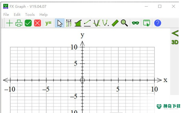Click the magnifying glass zoom tool
This screenshot has width=184, height=113.
(x=124, y=23)
